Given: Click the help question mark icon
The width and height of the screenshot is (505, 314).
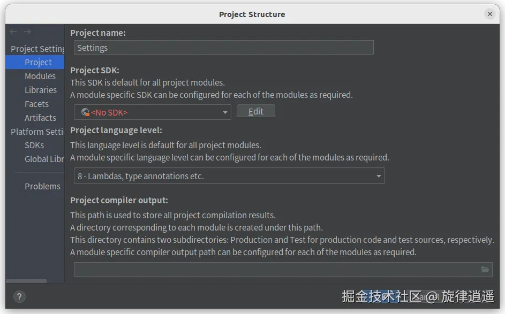Looking at the screenshot, I should (19, 297).
